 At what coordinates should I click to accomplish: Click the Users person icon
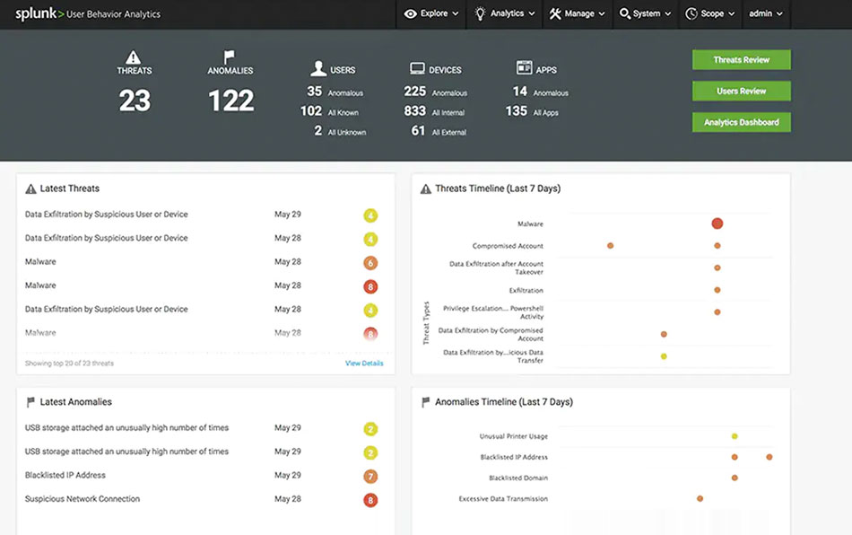(317, 69)
